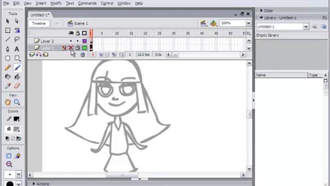Select the Text tool

pos(17,49)
